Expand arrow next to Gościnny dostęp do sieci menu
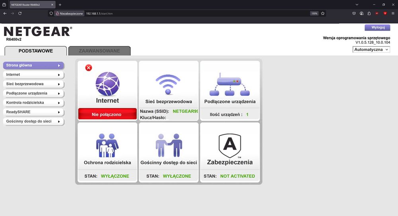 pos(59,122)
